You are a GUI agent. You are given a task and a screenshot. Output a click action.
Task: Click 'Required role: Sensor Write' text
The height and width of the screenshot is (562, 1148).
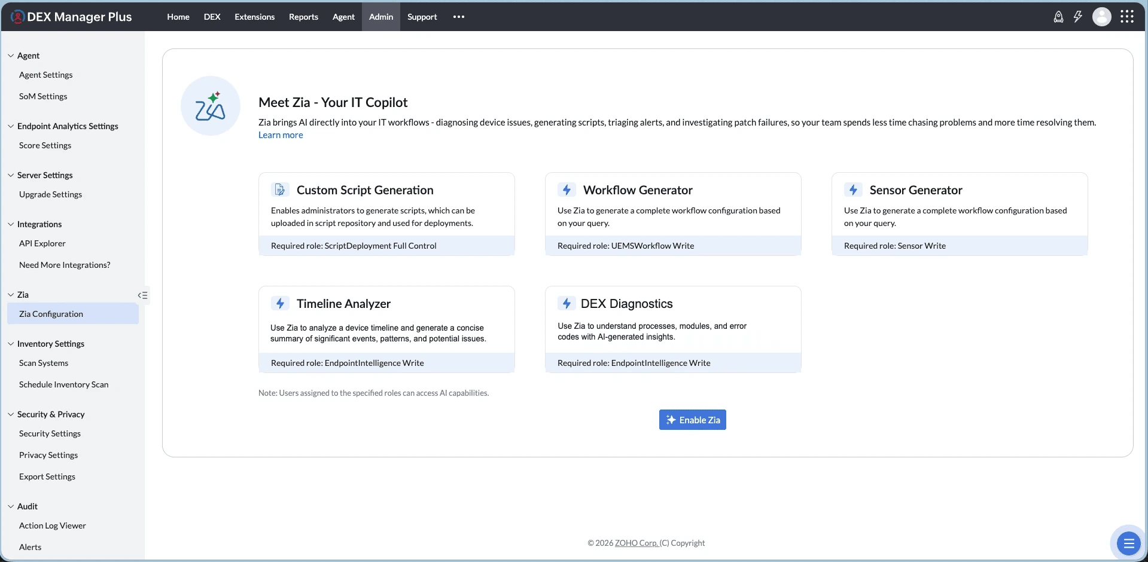pos(895,246)
